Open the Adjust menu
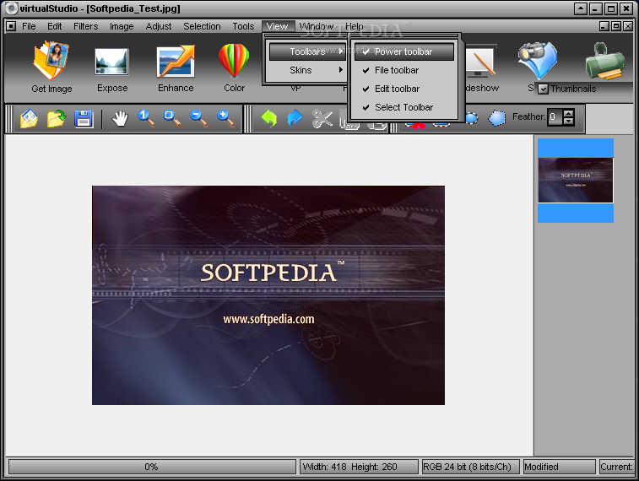This screenshot has width=639, height=481. [x=159, y=26]
